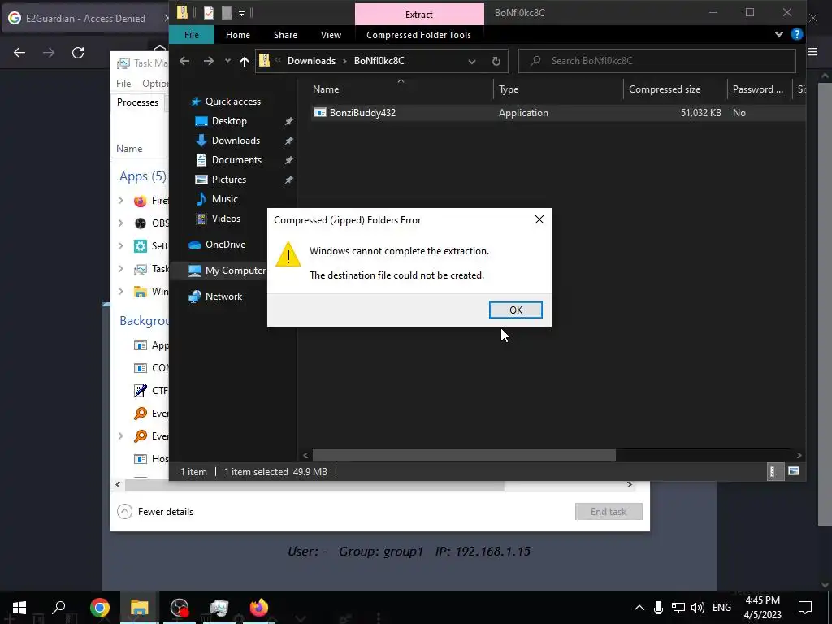This screenshot has height=624, width=832.
Task: Click the Explorer title bar properties icon
Action: point(209,13)
